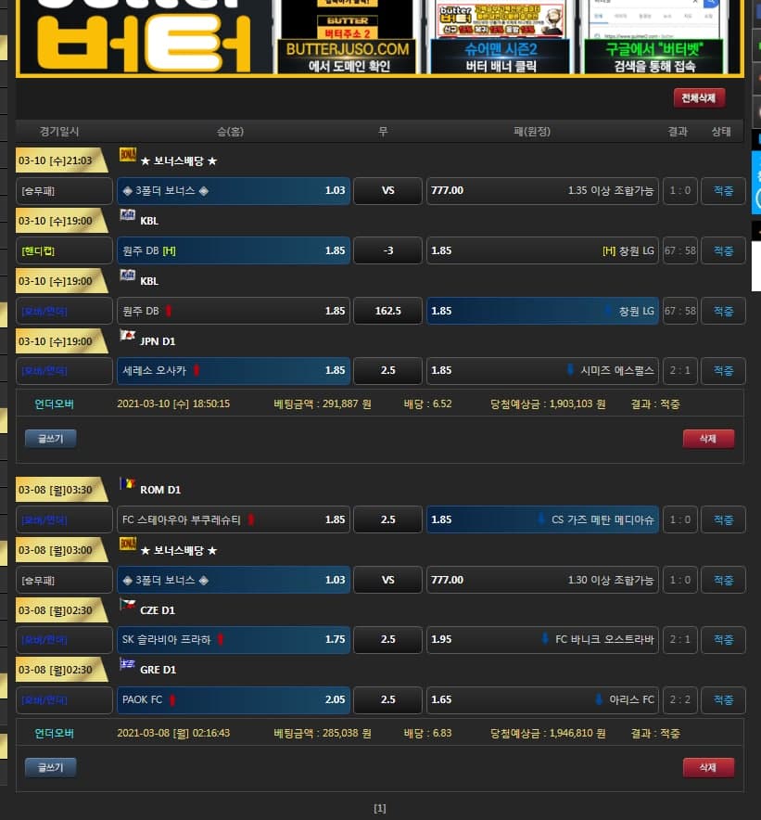Click the red up arrow next to 세레소 오사카
Image resolution: width=761 pixels, height=820 pixels.
click(x=197, y=371)
